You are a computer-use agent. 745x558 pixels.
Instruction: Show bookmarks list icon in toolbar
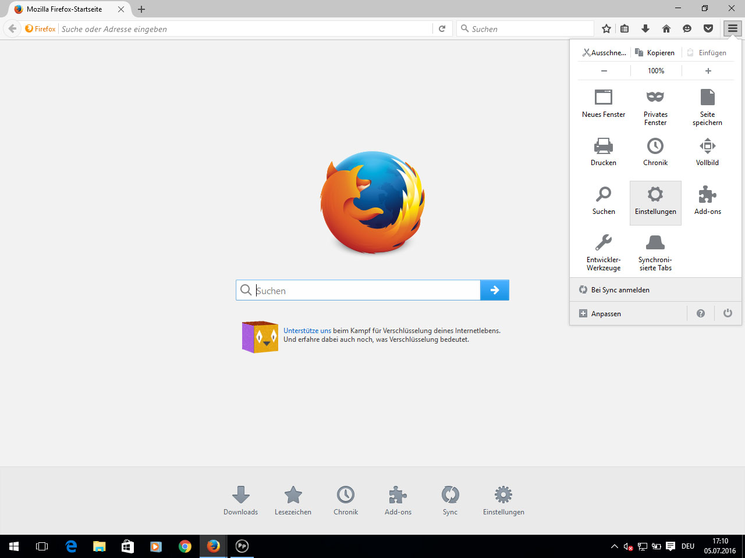pyautogui.click(x=625, y=28)
